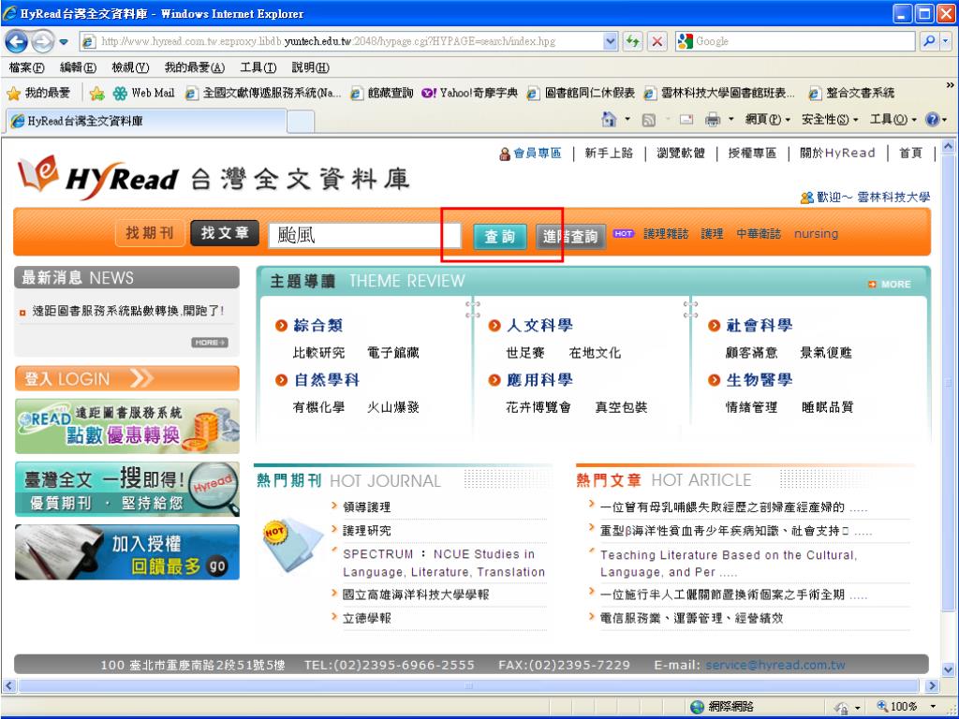Open a new blank tab

(300, 121)
